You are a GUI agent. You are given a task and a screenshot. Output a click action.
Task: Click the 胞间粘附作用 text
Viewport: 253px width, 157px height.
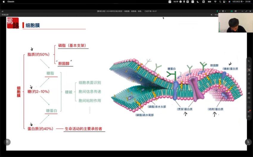tap(90, 101)
